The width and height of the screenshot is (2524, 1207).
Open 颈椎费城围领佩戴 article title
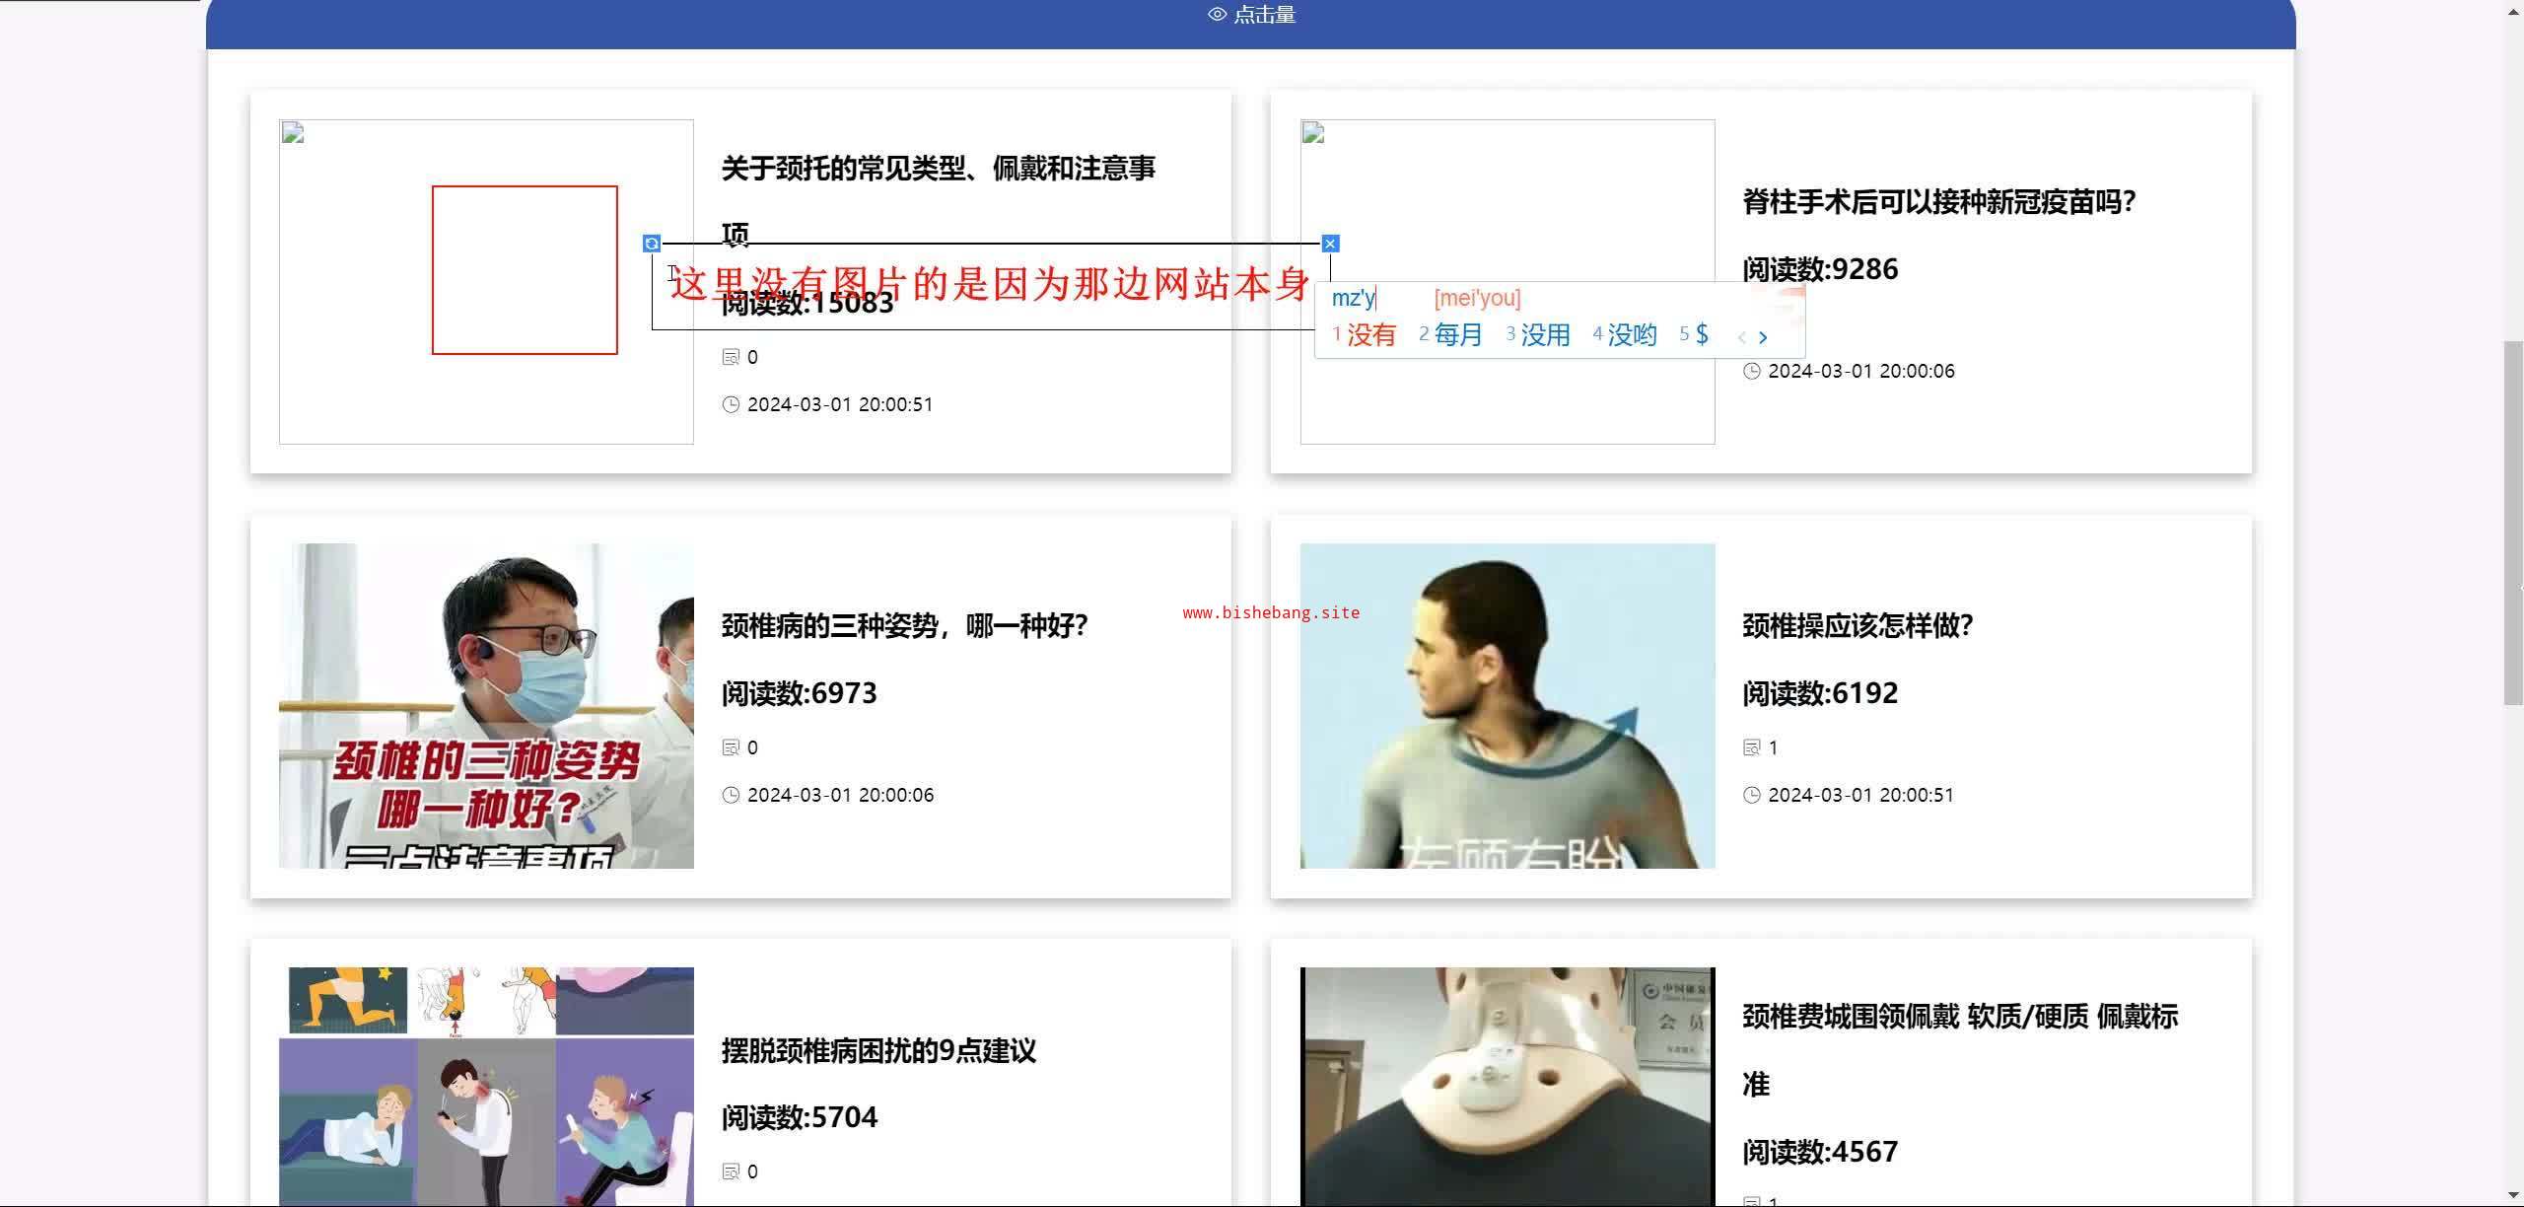point(1959,1017)
